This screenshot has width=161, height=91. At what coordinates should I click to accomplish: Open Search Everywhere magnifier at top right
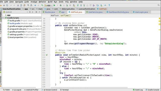click(x=158, y=5)
